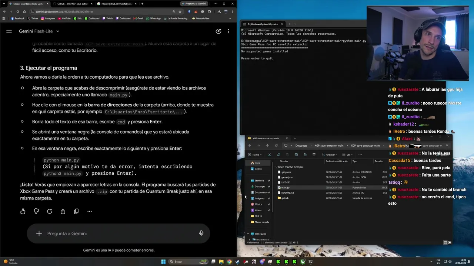Open a new Chrome tab
Viewport: 474px width, 266px height.
click(x=142, y=4)
